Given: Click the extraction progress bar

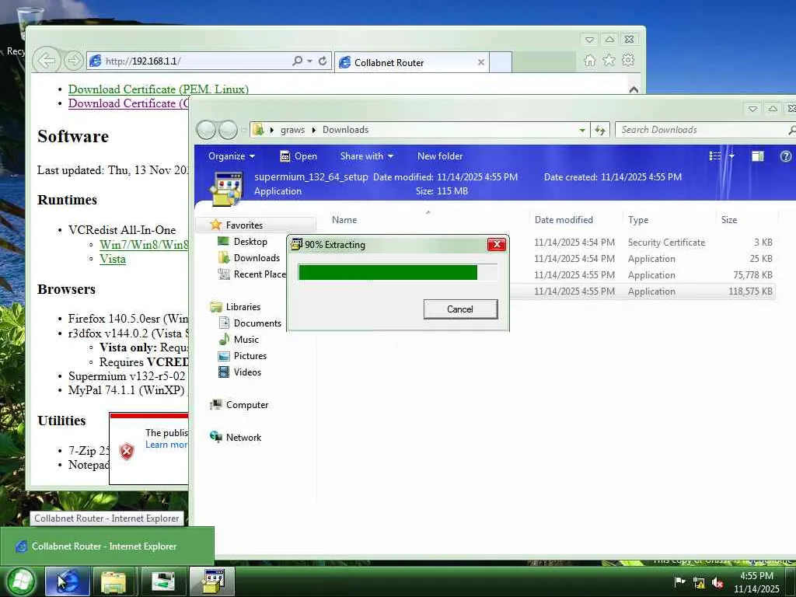Looking at the screenshot, I should click(x=397, y=272).
